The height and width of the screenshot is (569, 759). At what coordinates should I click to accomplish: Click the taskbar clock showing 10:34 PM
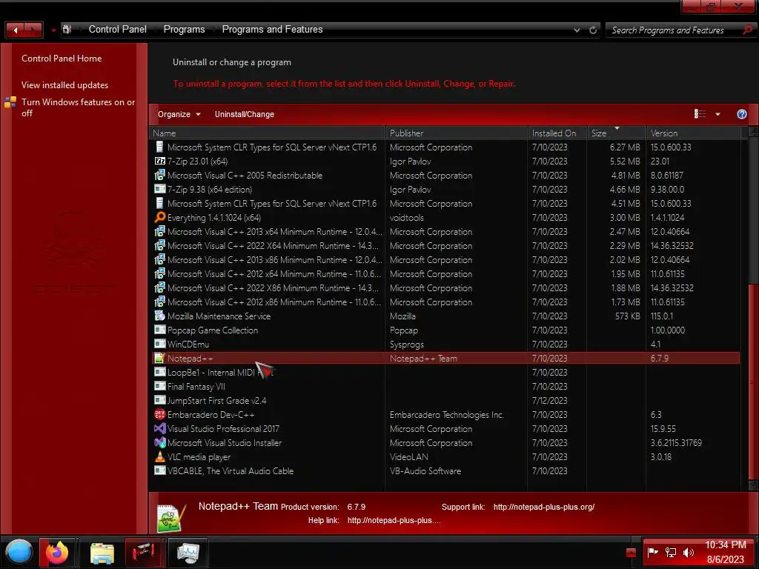coord(725,545)
